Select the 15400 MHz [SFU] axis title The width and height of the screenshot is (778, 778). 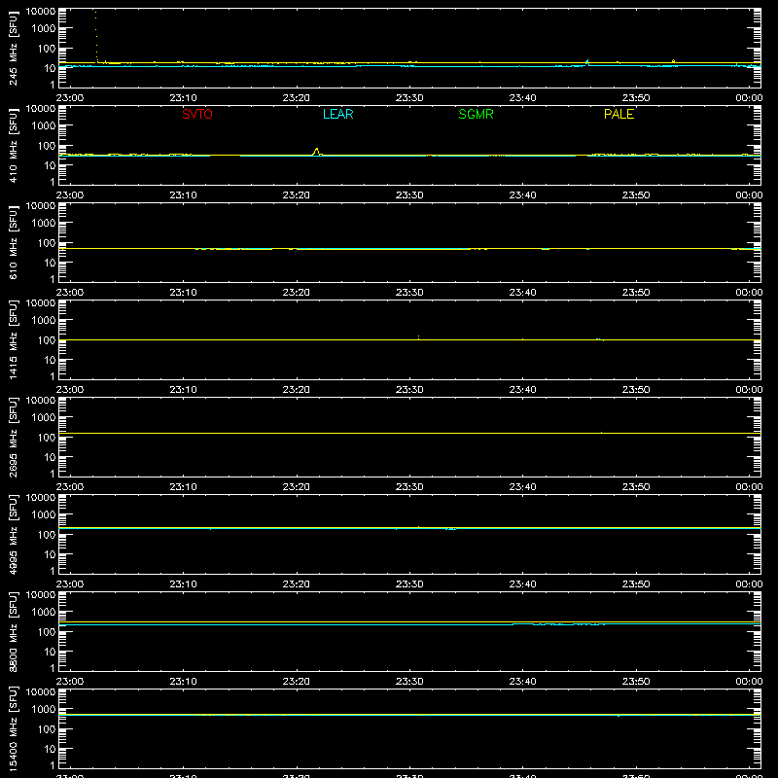[x=13, y=728]
